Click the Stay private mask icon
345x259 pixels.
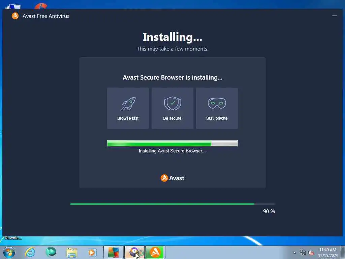point(217,103)
